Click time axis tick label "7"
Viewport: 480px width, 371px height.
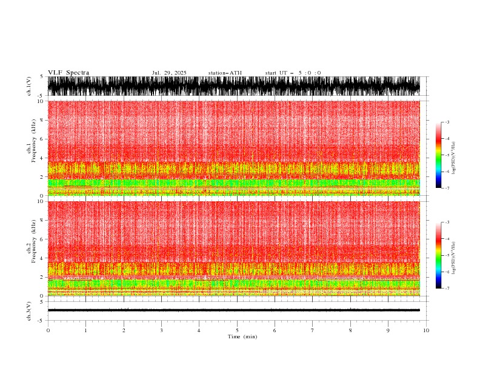point(313,330)
